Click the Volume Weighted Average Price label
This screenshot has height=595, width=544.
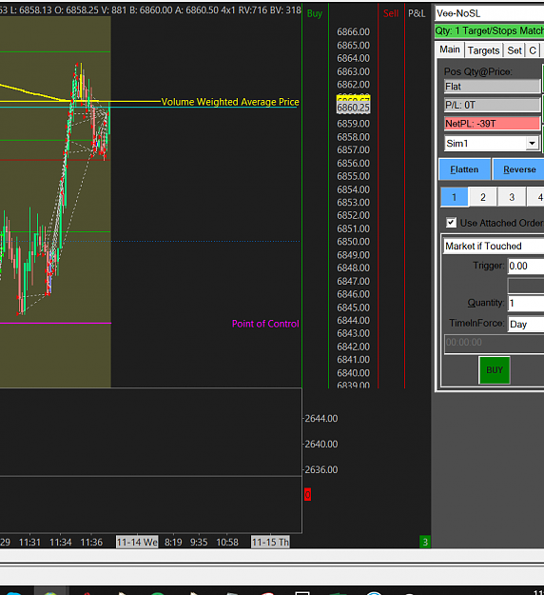[x=230, y=102]
